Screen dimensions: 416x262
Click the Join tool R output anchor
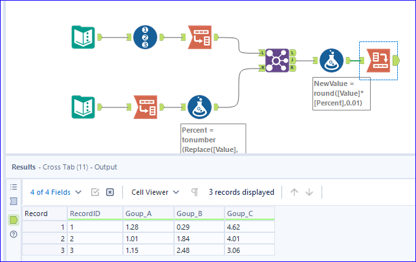point(292,68)
